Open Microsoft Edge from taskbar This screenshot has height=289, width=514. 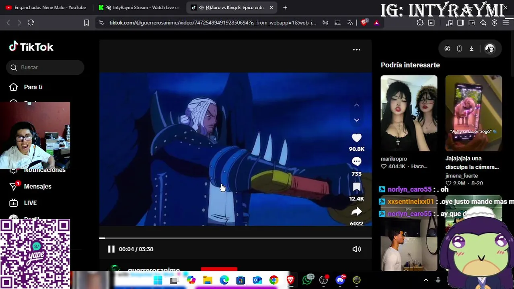[x=224, y=280]
